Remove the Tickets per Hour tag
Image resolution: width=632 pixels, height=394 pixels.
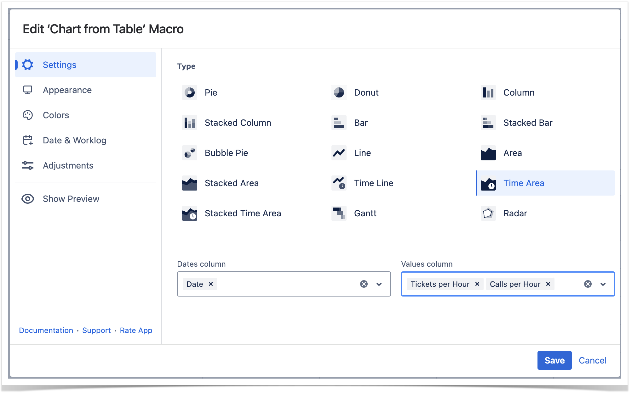point(477,284)
